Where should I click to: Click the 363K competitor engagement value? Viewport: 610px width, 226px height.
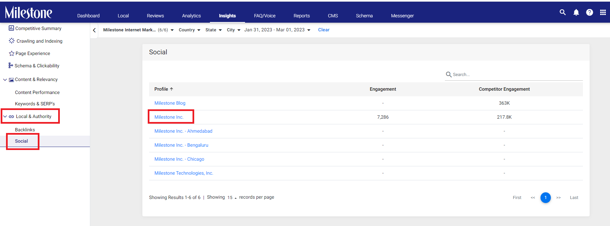(x=504, y=103)
